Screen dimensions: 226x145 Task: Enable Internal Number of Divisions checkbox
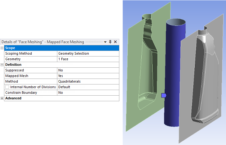click(x=7, y=87)
